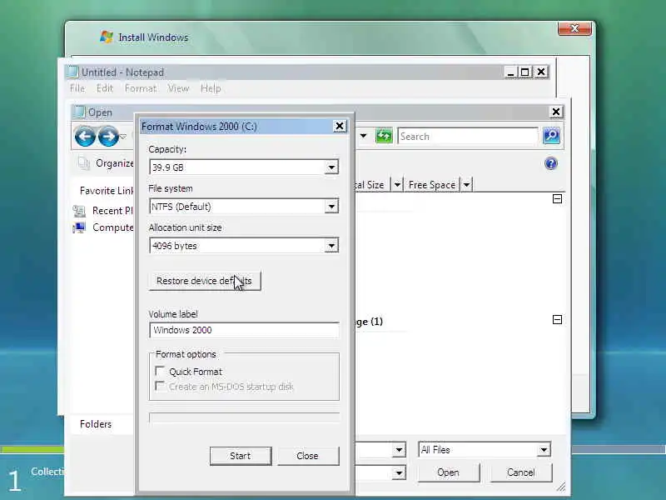Collapse the group labeled (1)
The height and width of the screenshot is (500, 666).
557,320
